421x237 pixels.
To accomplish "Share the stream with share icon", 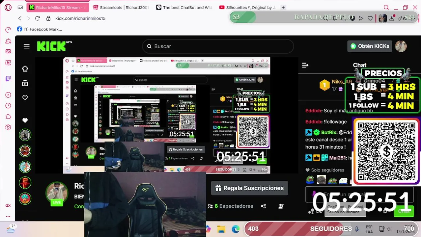I will pyautogui.click(x=263, y=206).
